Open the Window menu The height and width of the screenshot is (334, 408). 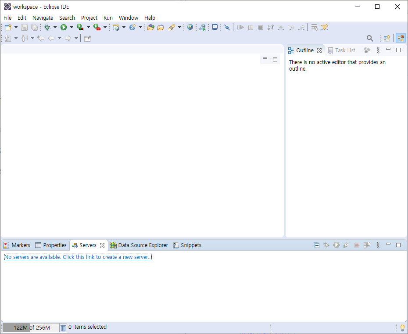click(x=129, y=18)
